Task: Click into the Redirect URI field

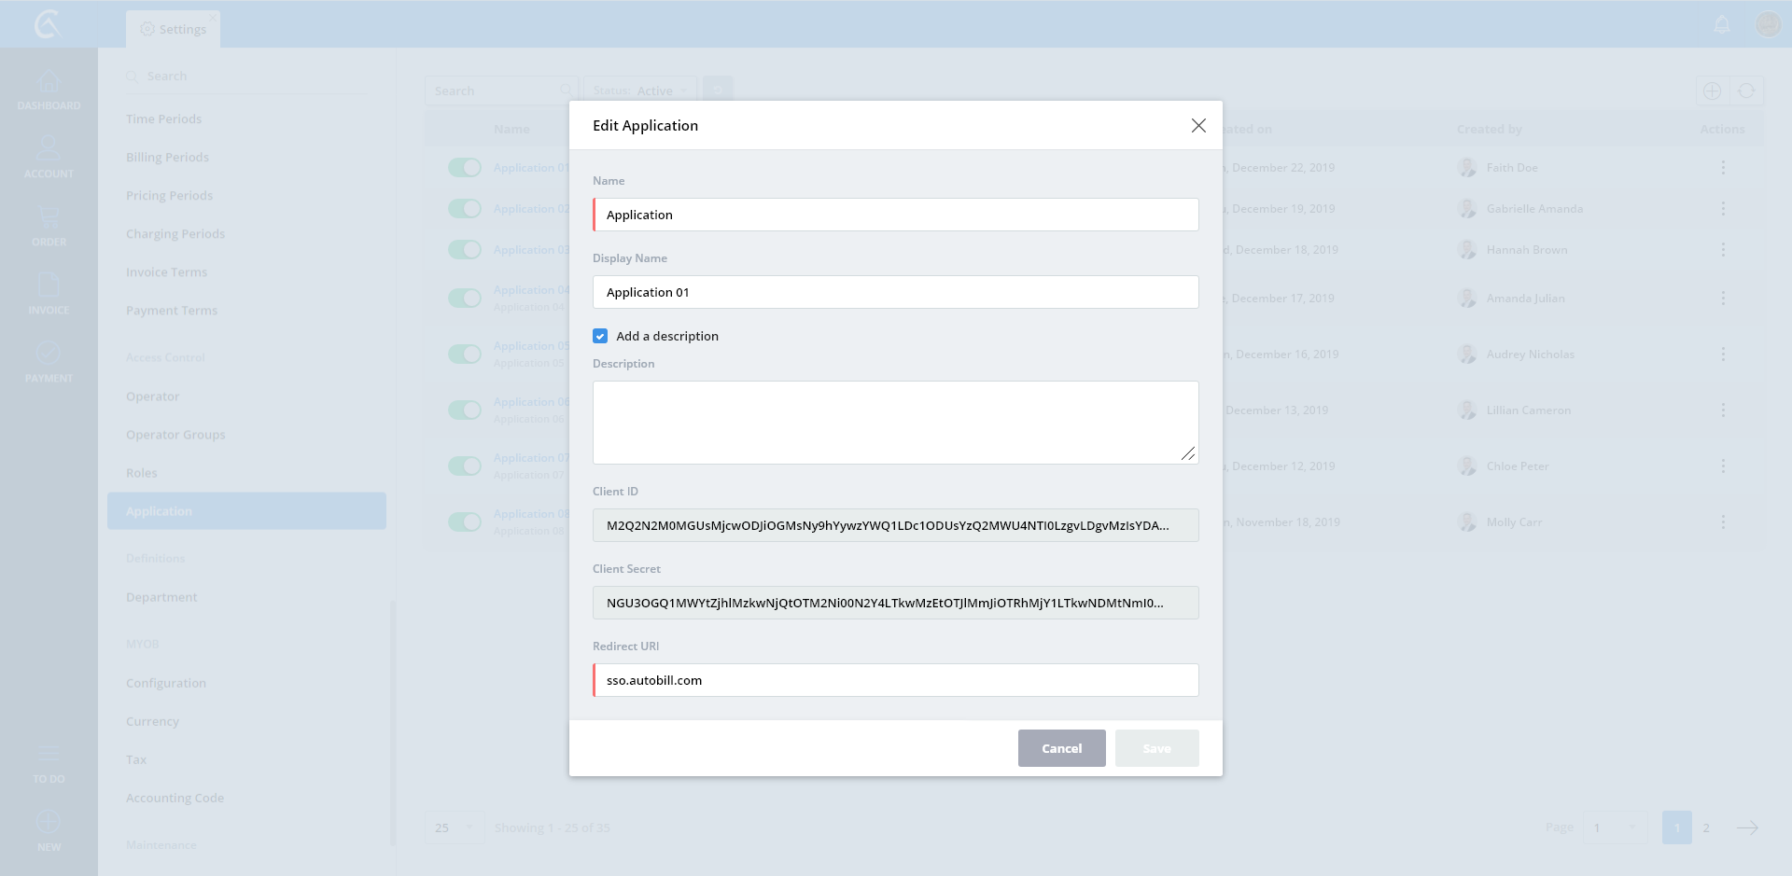Action: pyautogui.click(x=896, y=680)
